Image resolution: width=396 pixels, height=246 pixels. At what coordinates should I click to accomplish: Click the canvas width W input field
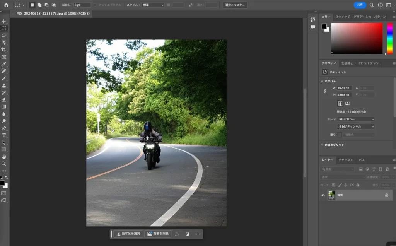344,88
